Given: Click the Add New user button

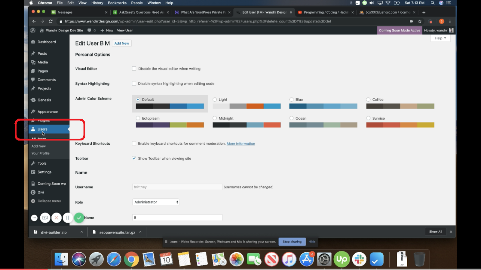Looking at the screenshot, I should point(121,43).
